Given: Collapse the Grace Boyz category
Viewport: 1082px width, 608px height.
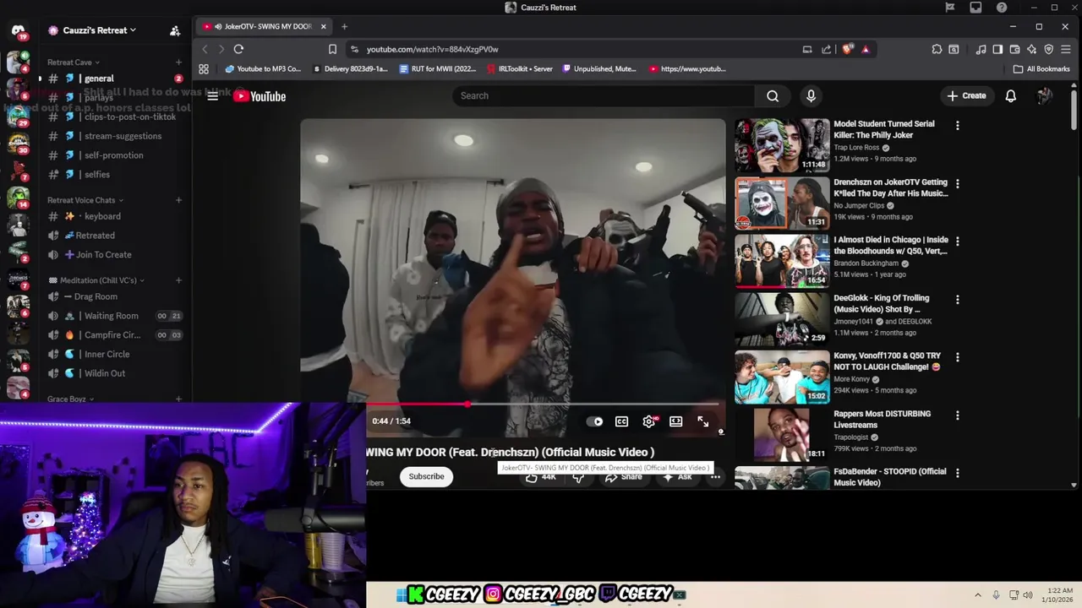Looking at the screenshot, I should point(70,399).
